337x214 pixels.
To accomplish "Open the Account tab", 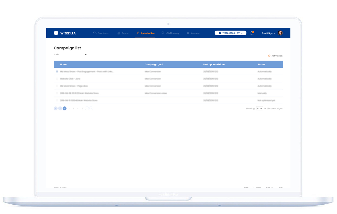I will point(193,33).
